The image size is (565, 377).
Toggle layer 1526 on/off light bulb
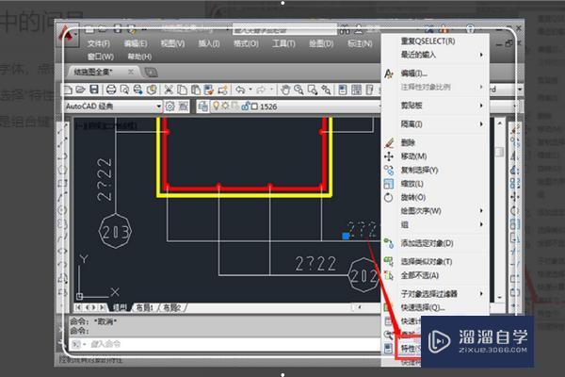(x=216, y=106)
